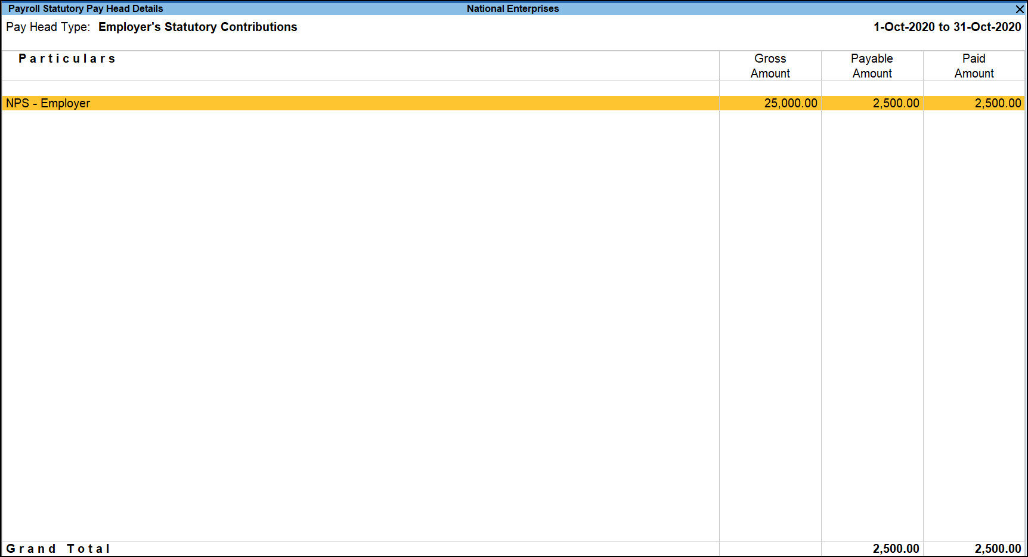Screen dimensions: 1028x557
Task: Click the empty Gross Amount cell in Grand Total row
Action: (x=770, y=549)
